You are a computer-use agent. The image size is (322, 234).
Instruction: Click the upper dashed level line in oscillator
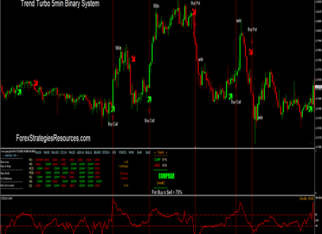point(157,215)
